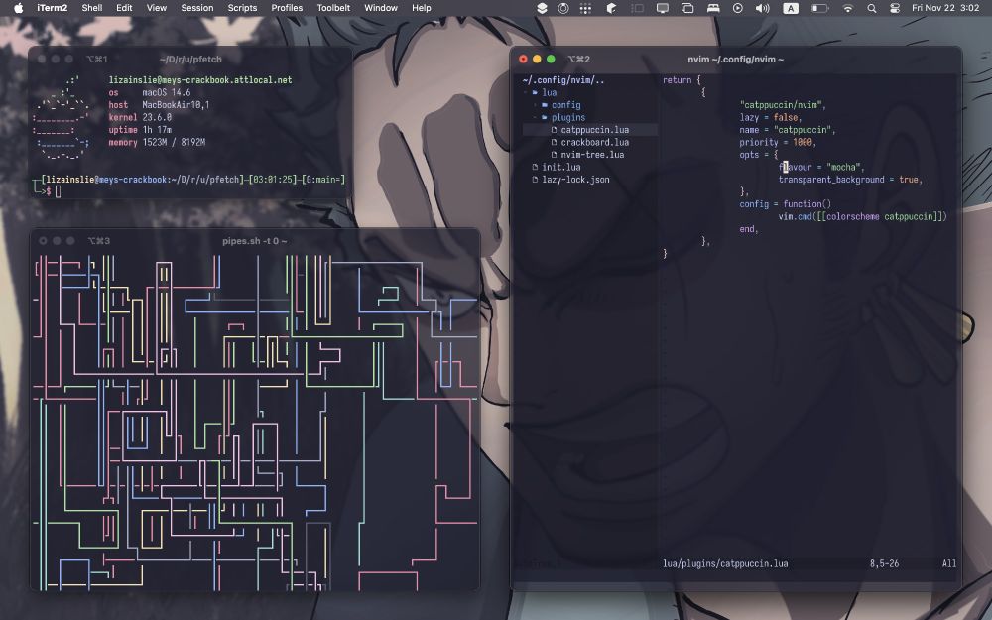
Task: Click the 'priority = 1000' line
Action: 778,142
